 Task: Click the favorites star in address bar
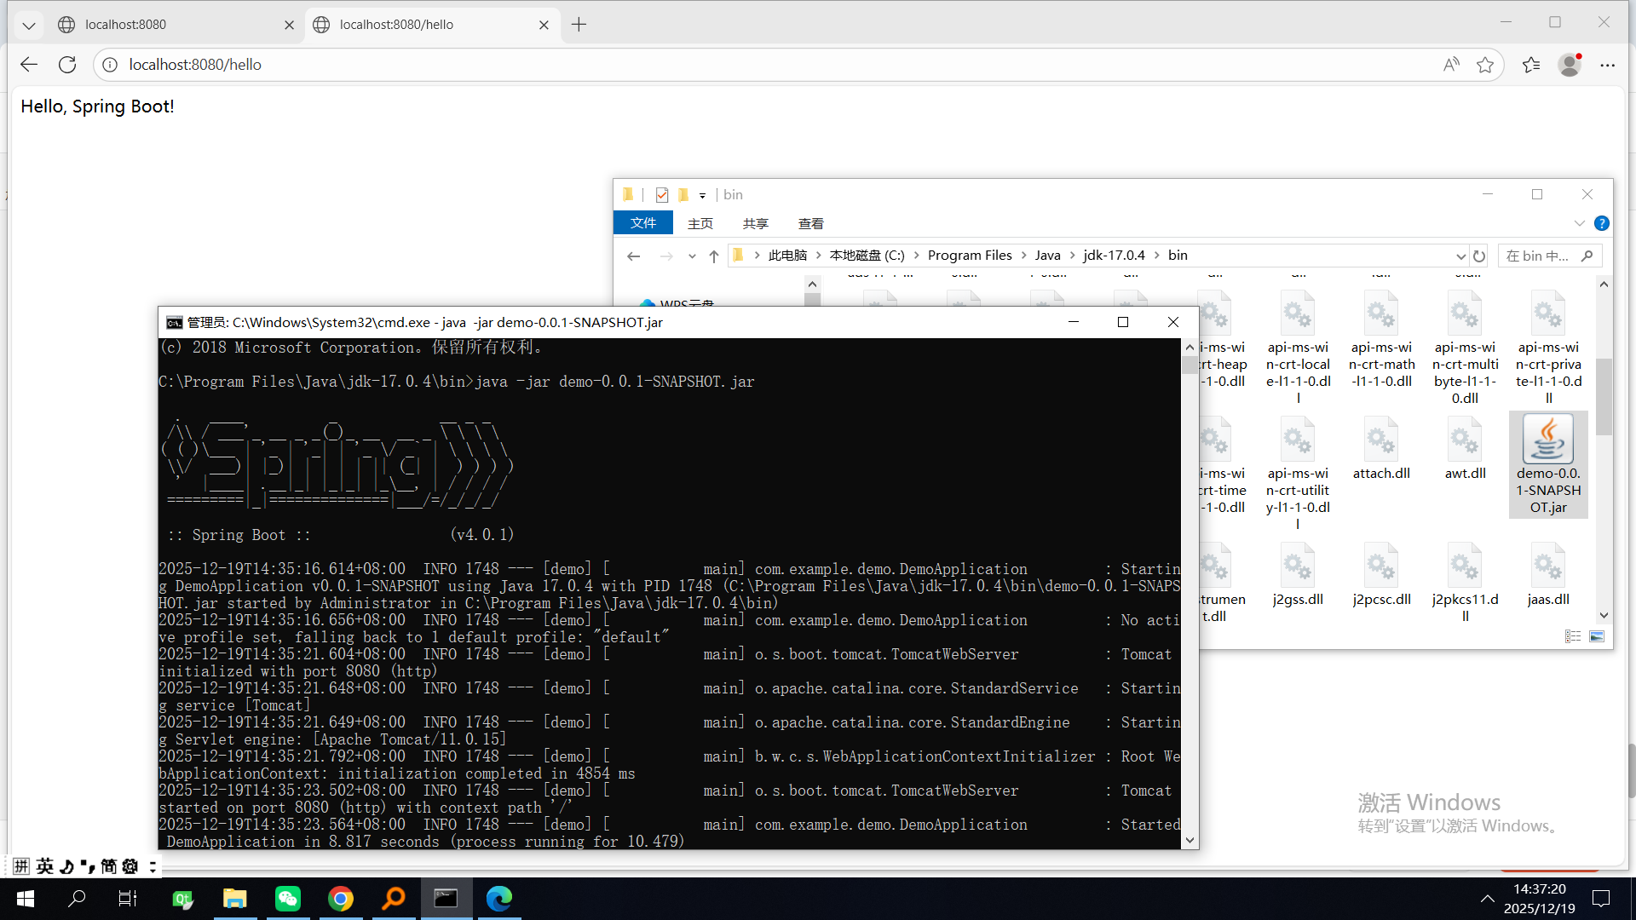click(x=1485, y=65)
